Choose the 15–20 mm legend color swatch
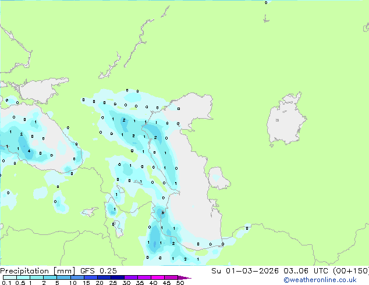Screen dimensions: 369x285 [x=90, y=277]
